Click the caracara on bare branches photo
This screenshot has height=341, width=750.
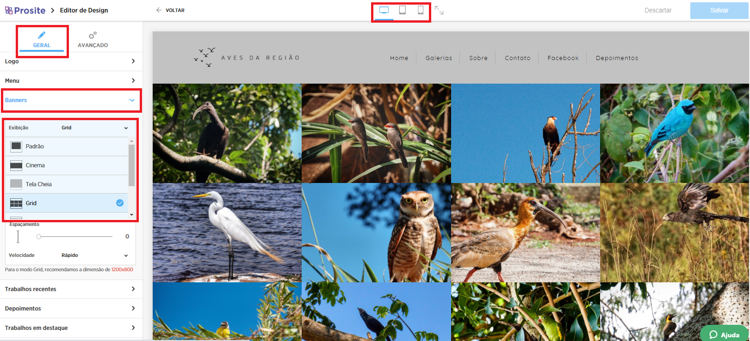click(526, 133)
